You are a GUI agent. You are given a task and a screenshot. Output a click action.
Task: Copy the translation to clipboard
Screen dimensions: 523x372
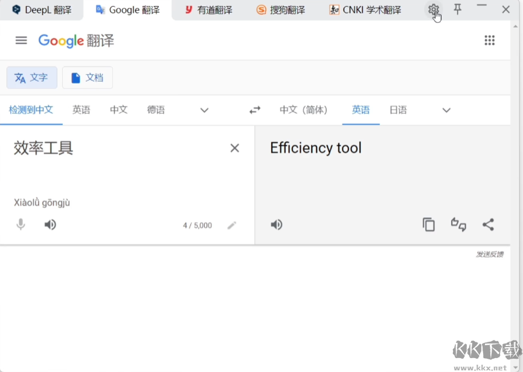pos(429,224)
